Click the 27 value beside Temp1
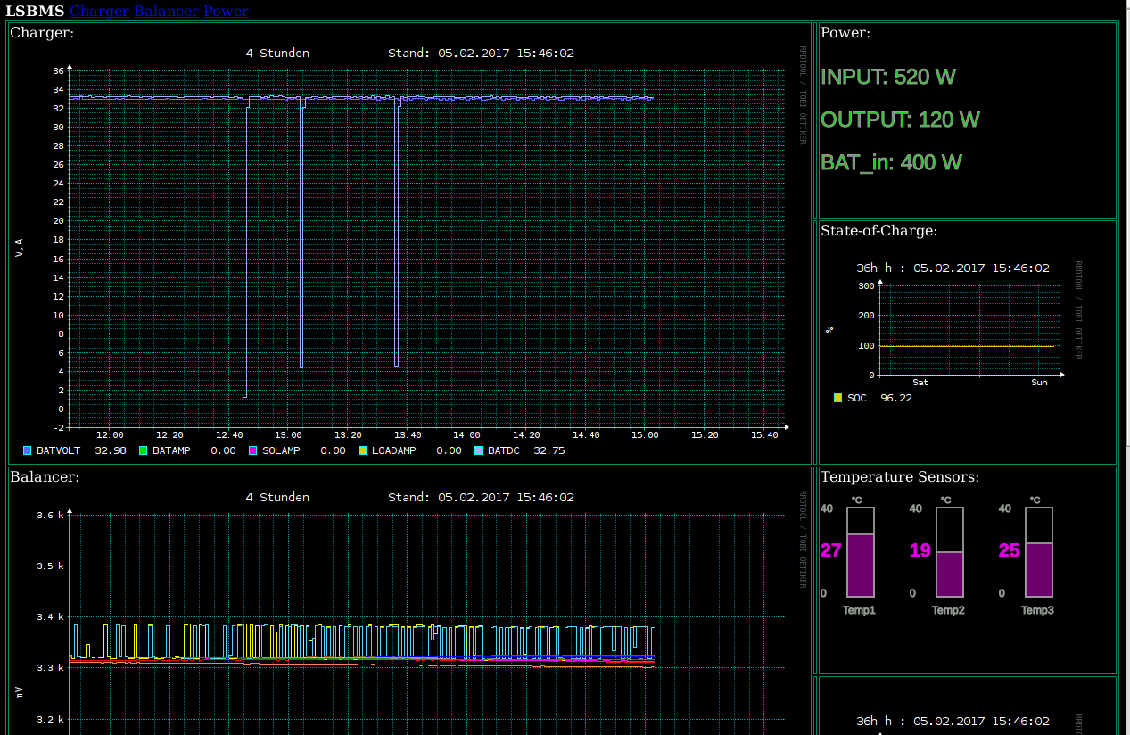The width and height of the screenshot is (1130, 735). coord(830,550)
